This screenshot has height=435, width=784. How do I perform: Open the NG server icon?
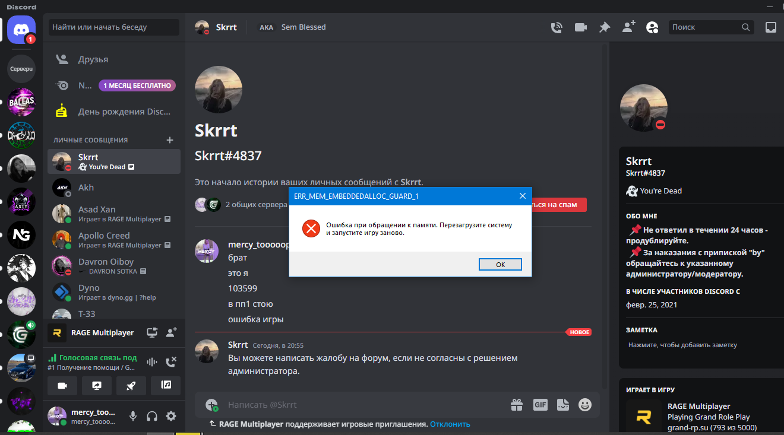click(21, 235)
